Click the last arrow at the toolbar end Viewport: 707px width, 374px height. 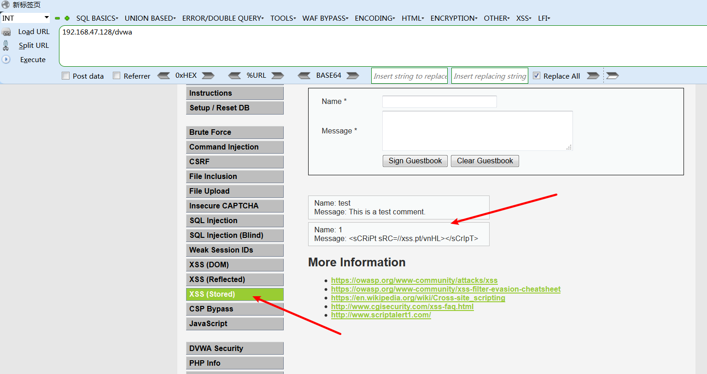coord(613,75)
